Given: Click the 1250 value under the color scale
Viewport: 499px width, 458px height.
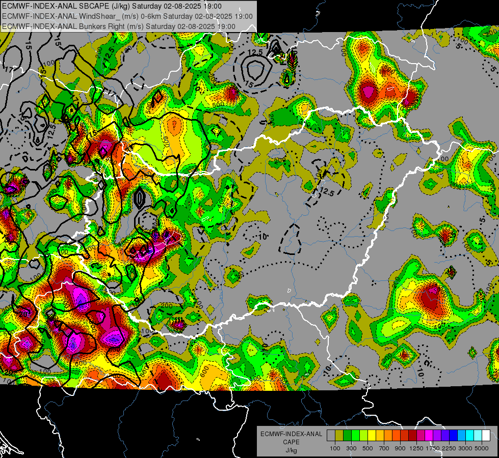Looking at the screenshot, I should pyautogui.click(x=416, y=448).
